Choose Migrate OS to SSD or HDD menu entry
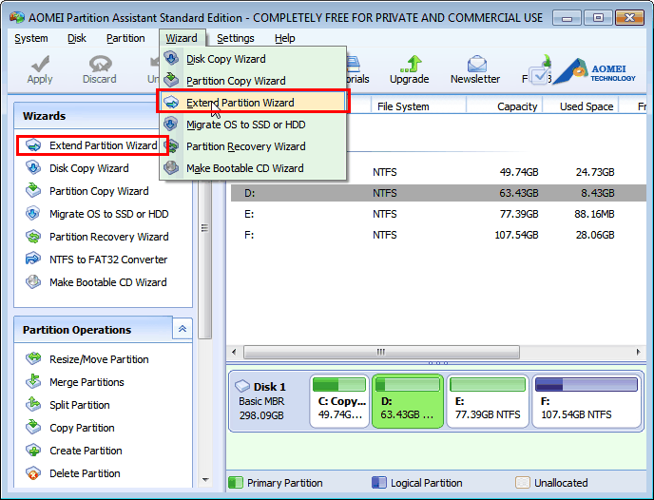The width and height of the screenshot is (654, 500). 253,125
